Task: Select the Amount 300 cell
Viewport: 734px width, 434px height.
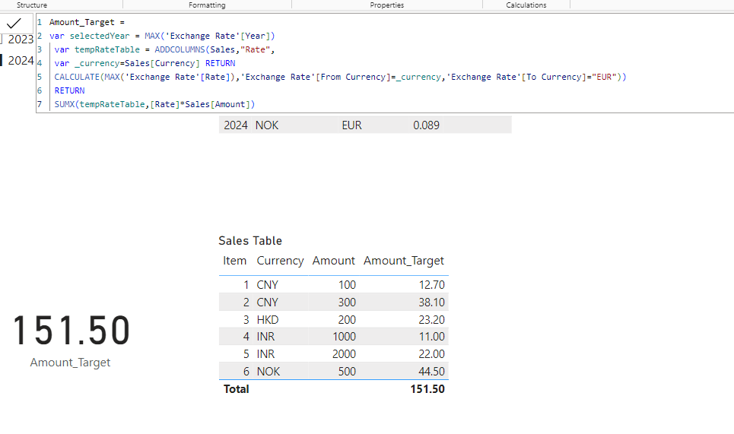Action: 347,303
